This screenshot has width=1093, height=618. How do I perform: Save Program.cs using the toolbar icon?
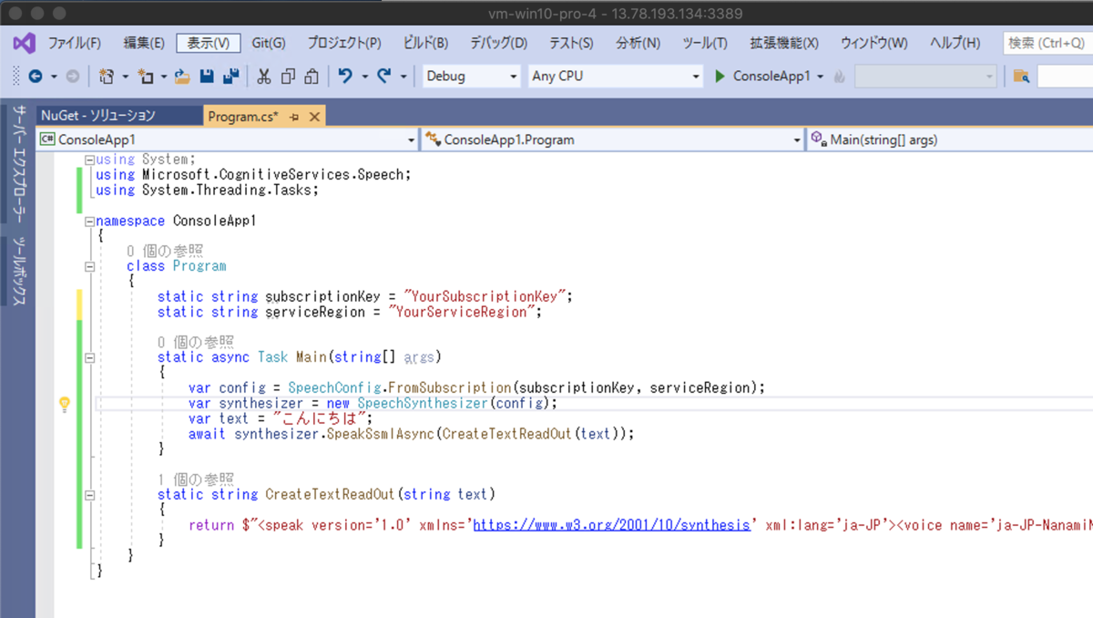click(206, 77)
